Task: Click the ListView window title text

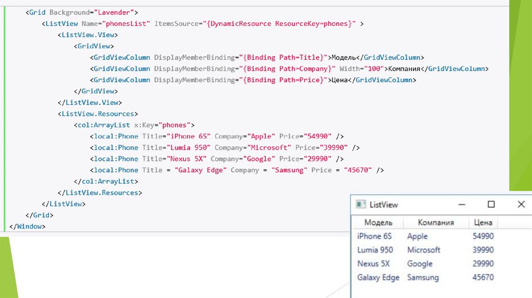Action: click(383, 205)
